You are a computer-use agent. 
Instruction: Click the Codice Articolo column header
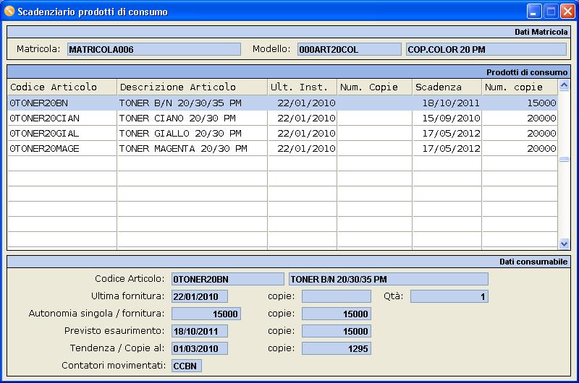[62, 87]
